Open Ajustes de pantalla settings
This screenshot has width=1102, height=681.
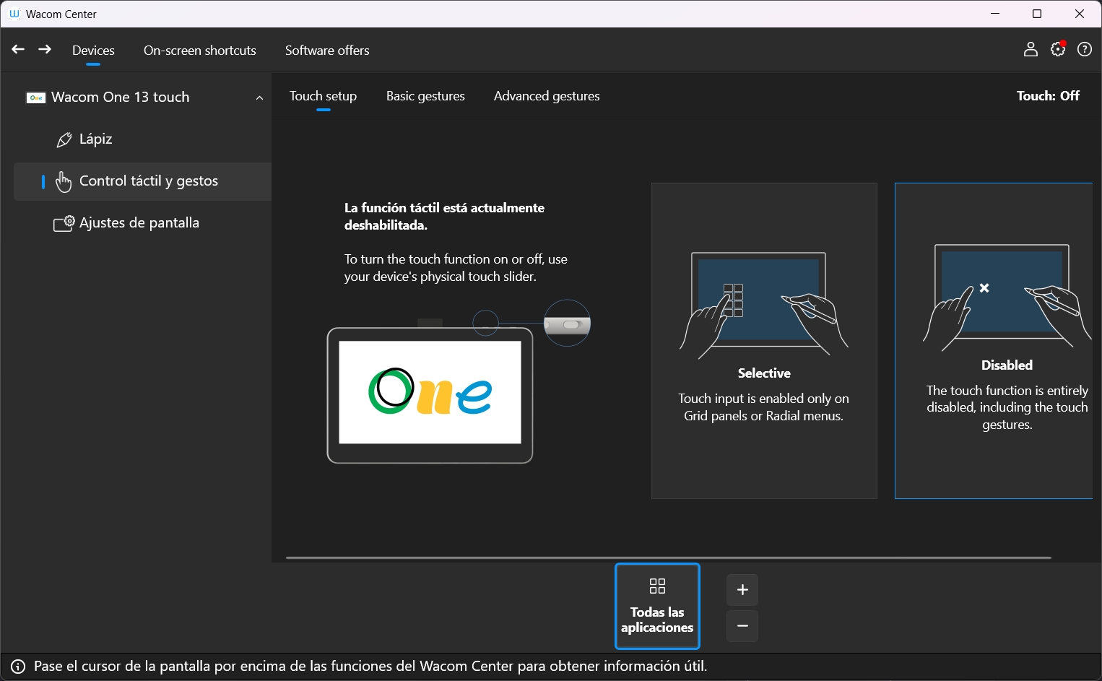click(x=139, y=223)
